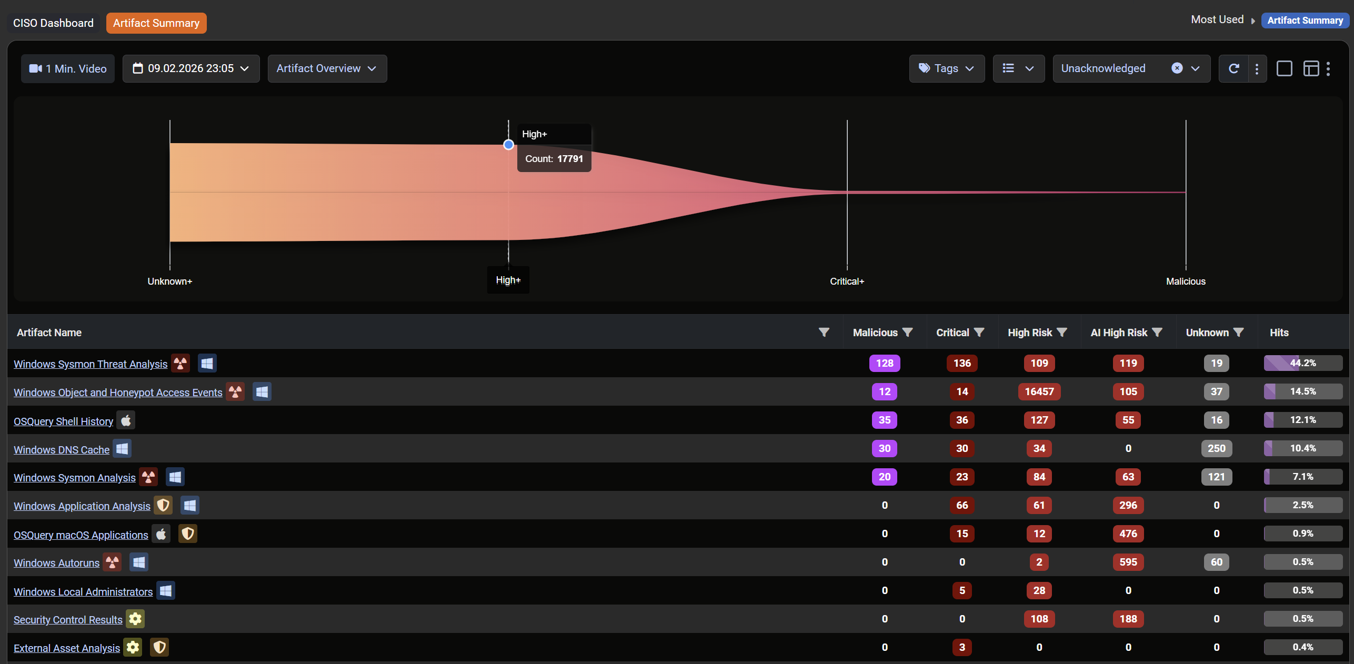Open the date 09.02.2026 23:05 dropdown
Viewport: 1354px width, 664px height.
pyautogui.click(x=191, y=68)
